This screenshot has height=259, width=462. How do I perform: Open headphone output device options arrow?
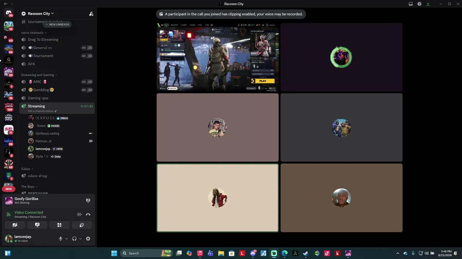coord(80,238)
